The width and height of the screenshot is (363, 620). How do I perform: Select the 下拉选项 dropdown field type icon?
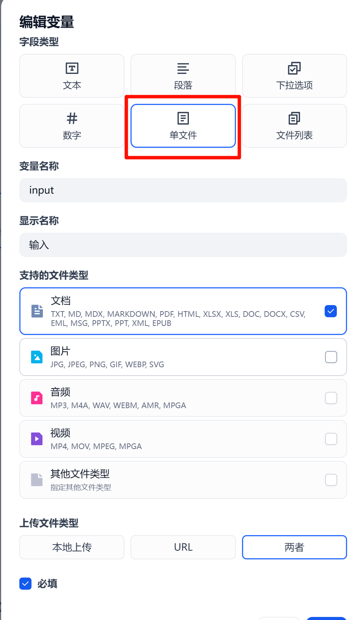click(294, 69)
